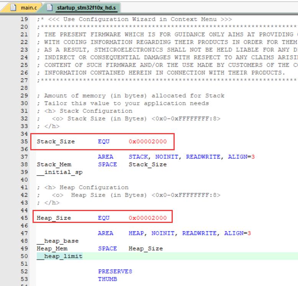Click ALIGN=3 on line 37
Image resolution: width=298 pixels, height=286 pixels.
click(x=241, y=157)
